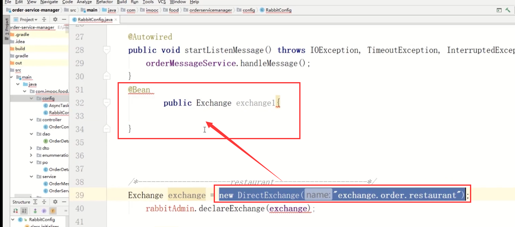Open Structure panel settings gear
The height and width of the screenshot is (227, 515).
(55, 202)
